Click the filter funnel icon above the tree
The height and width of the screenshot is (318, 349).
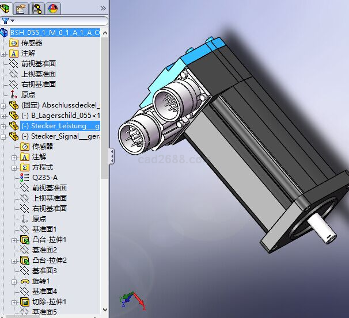[6, 21]
